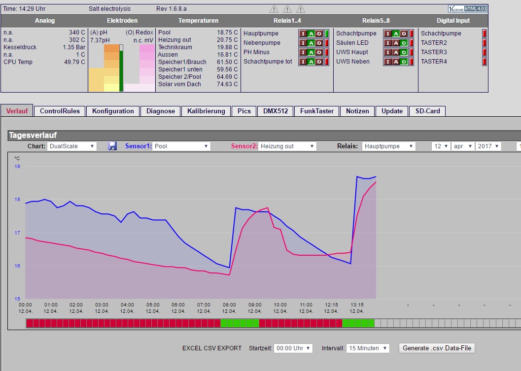Open the Startzeit 00:00 Uhr dropdown
The image size is (521, 371).
[x=293, y=348]
